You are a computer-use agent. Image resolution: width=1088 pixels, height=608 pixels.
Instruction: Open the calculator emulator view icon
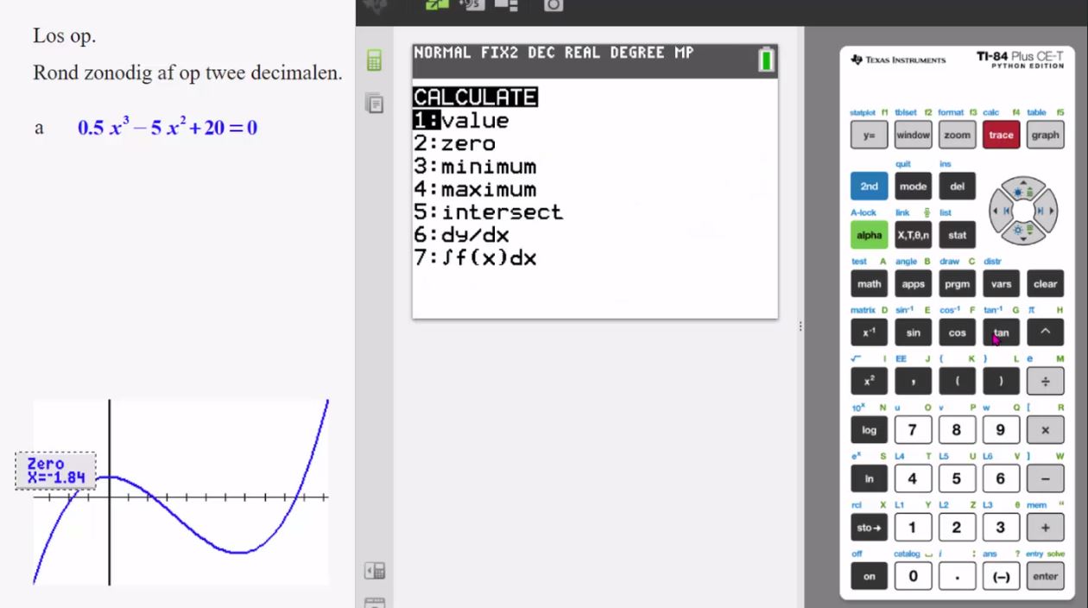pos(375,60)
